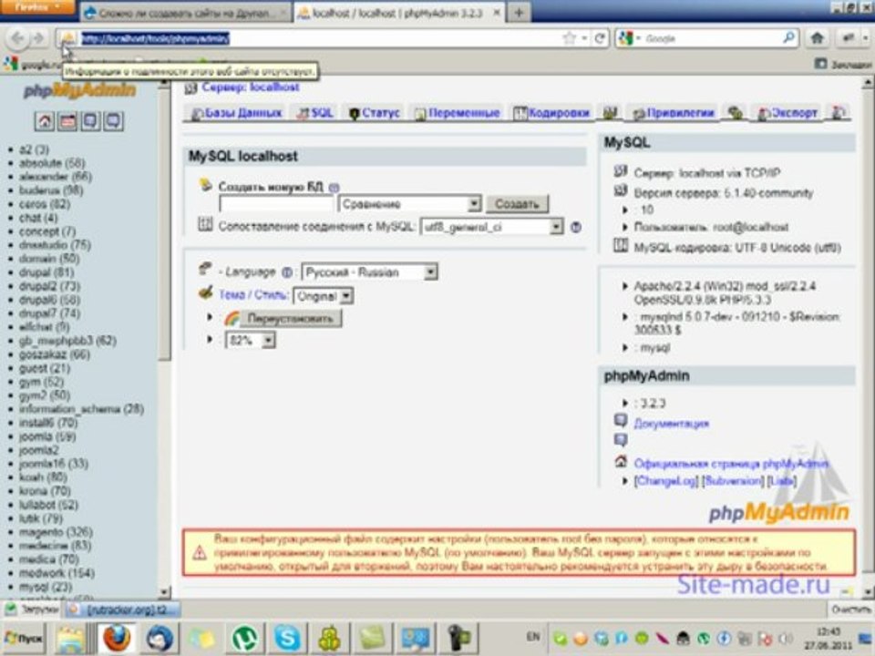Switch to the Drupal site browser tab

186,12
